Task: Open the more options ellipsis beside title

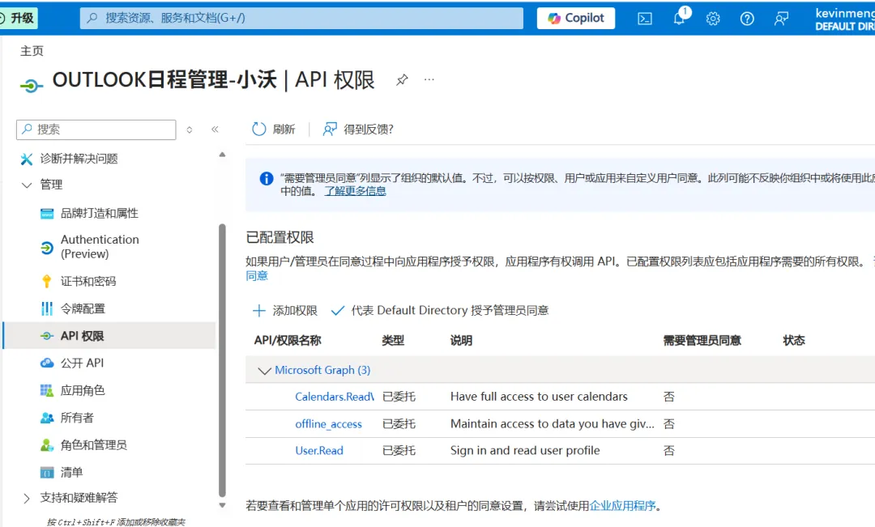Action: [x=429, y=80]
